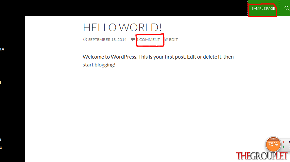Click the red upload arrow indicator
This screenshot has height=162, width=290.
pos(283,142)
